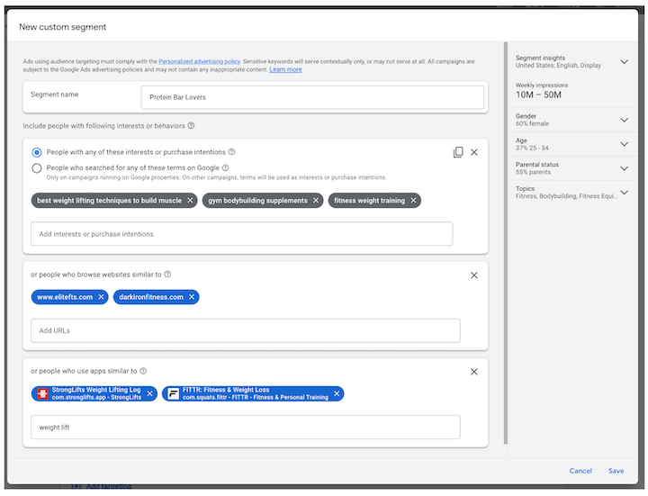The height and width of the screenshot is (496, 648).
Task: Remove 'gym bodybuilding supplements' keyword chip
Action: [x=316, y=201]
